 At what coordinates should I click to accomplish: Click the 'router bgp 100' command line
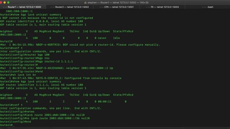coord(25,55)
